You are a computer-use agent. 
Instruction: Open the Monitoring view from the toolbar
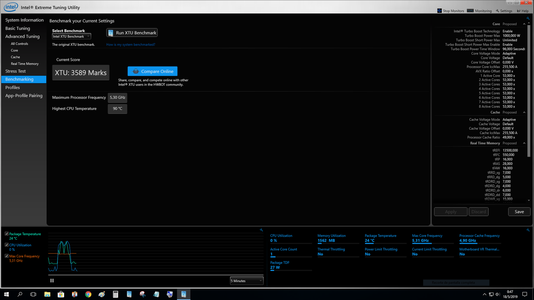click(x=479, y=11)
